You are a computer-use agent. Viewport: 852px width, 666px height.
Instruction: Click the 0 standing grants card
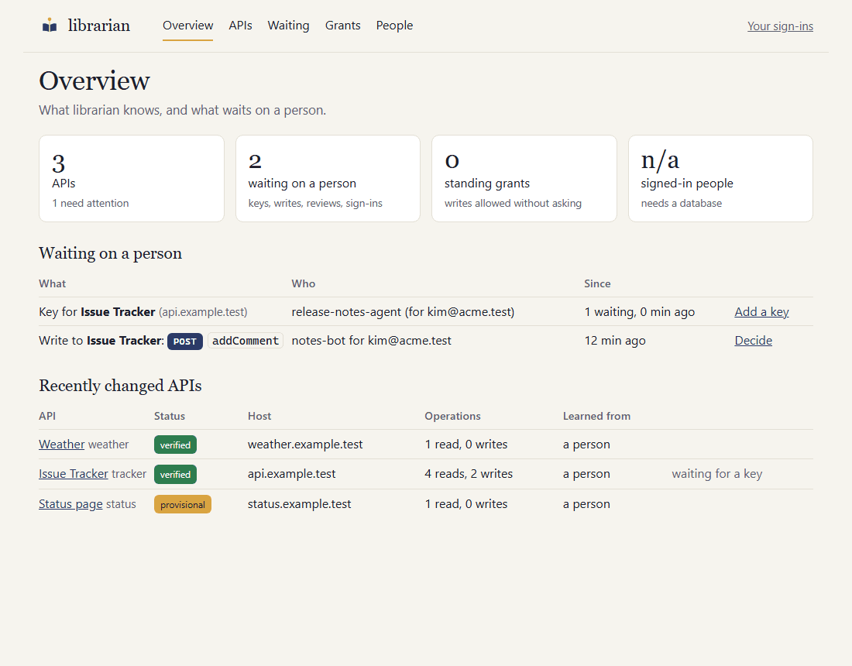[x=524, y=179]
